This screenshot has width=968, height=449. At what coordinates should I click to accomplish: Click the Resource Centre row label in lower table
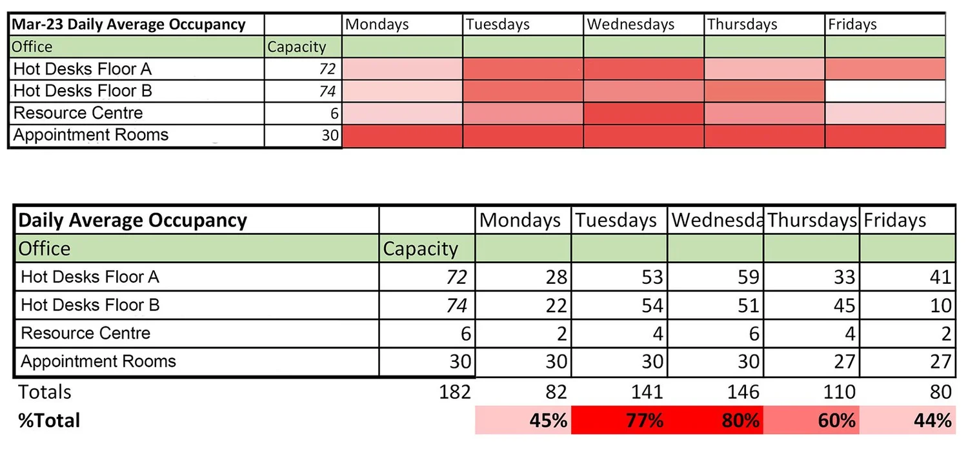tap(197, 334)
